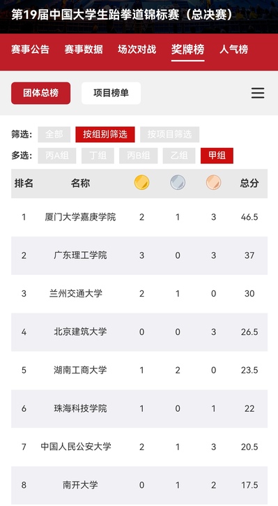Select the 团体总榜 button
The height and width of the screenshot is (506, 278).
[x=41, y=93]
